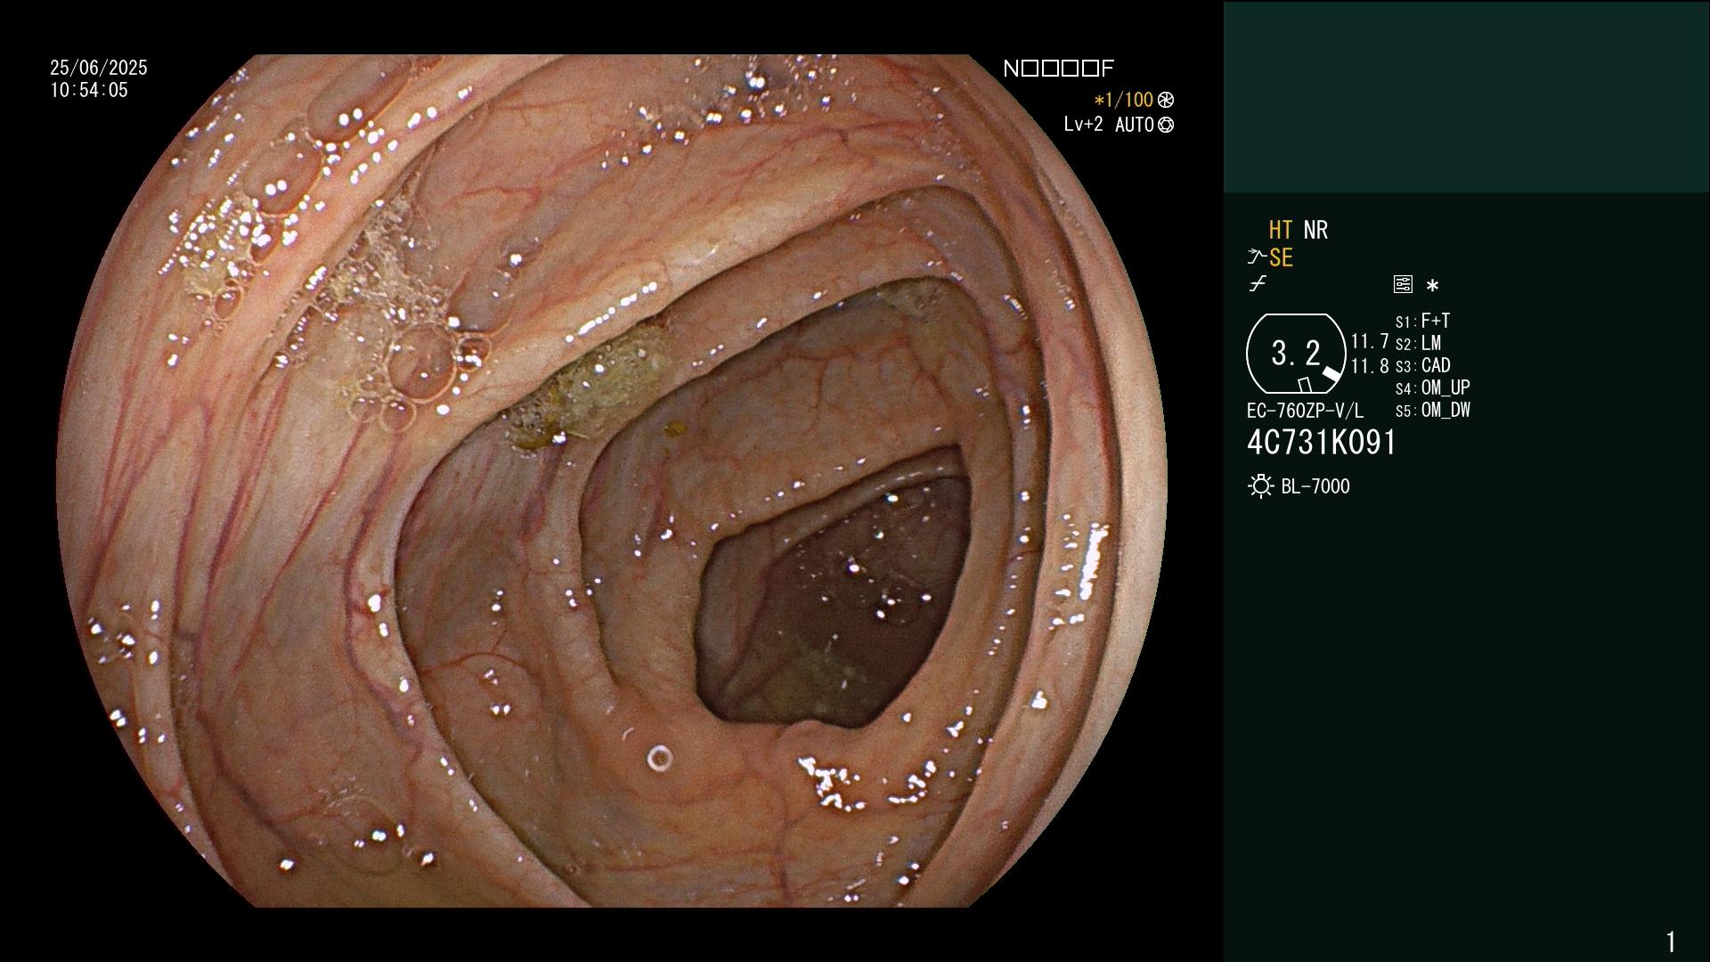This screenshot has width=1710, height=962.
Task: Click the tone curve icon below SE
Action: 1258,284
